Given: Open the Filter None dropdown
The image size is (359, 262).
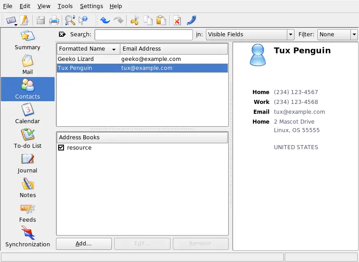Looking at the screenshot, I should [338, 34].
